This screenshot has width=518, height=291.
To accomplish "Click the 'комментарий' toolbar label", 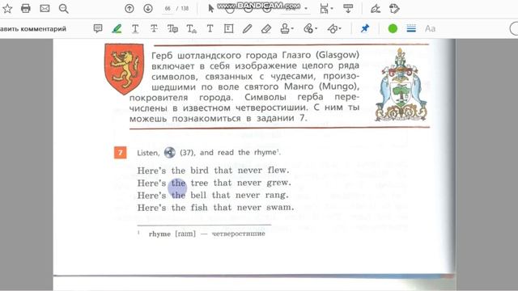I will click(x=44, y=29).
